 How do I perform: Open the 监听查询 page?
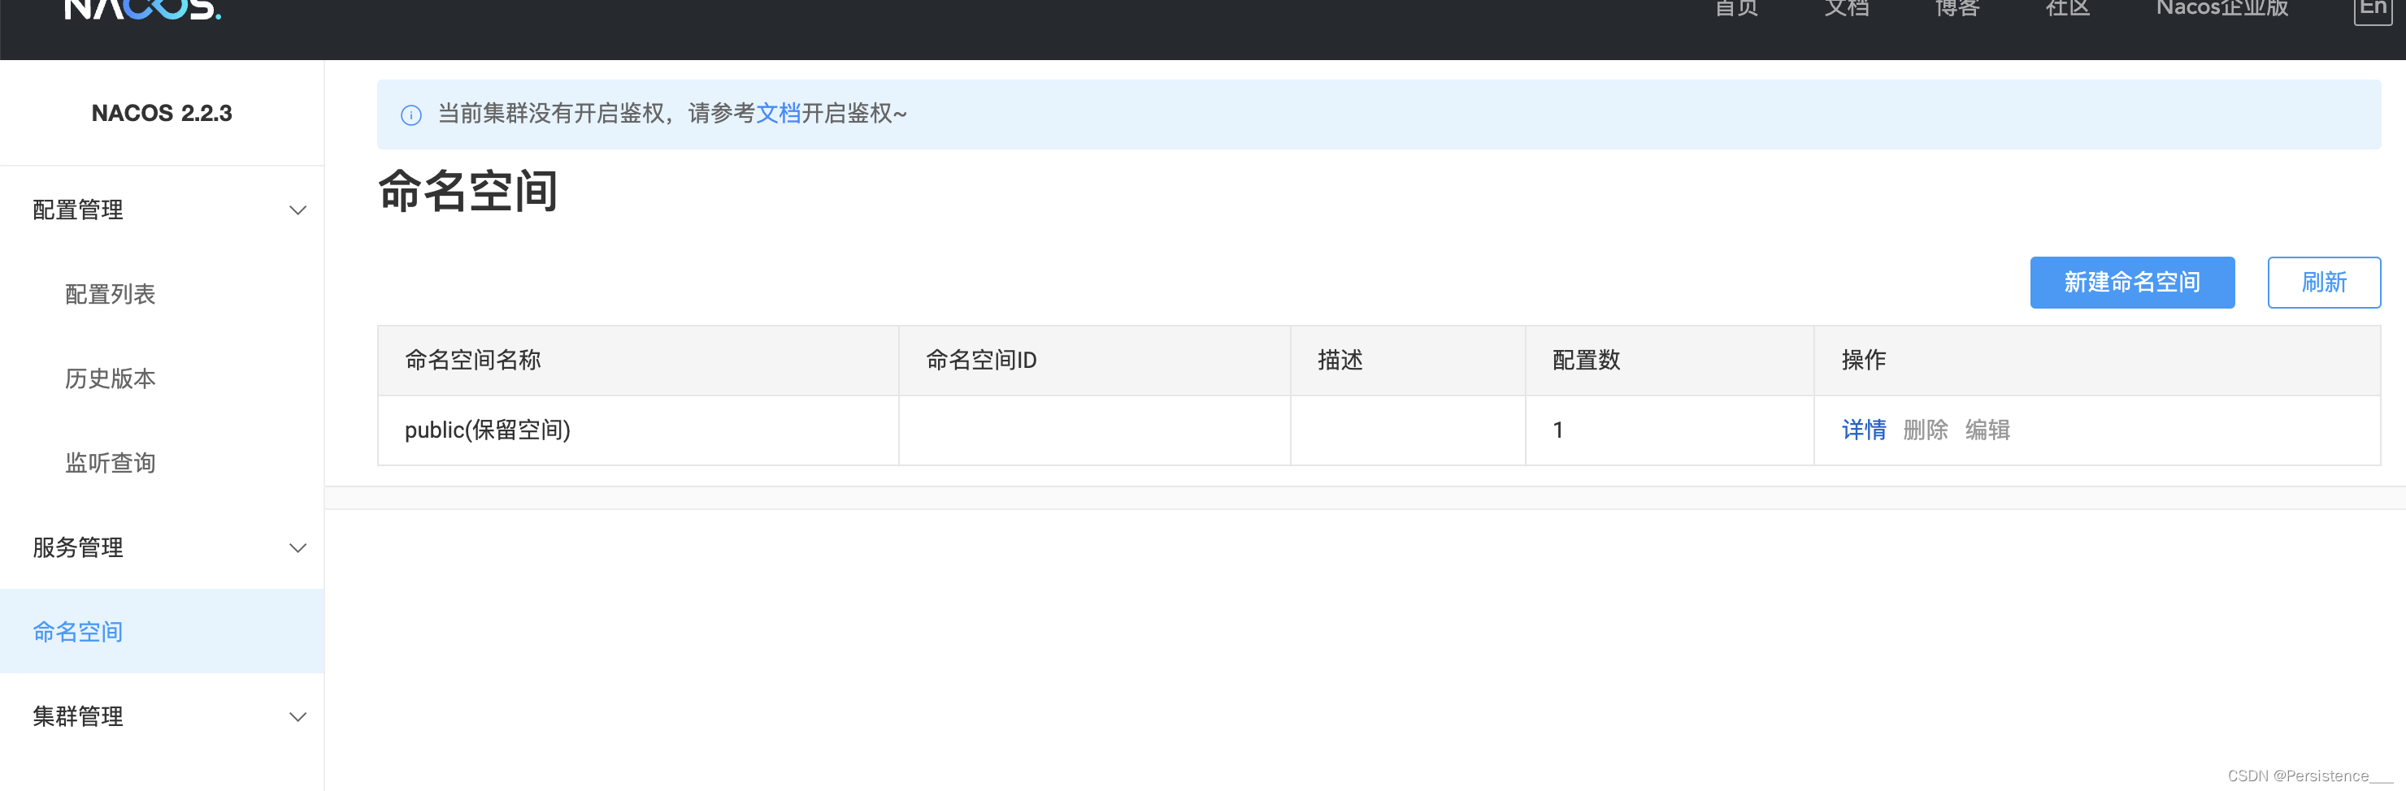tap(111, 462)
